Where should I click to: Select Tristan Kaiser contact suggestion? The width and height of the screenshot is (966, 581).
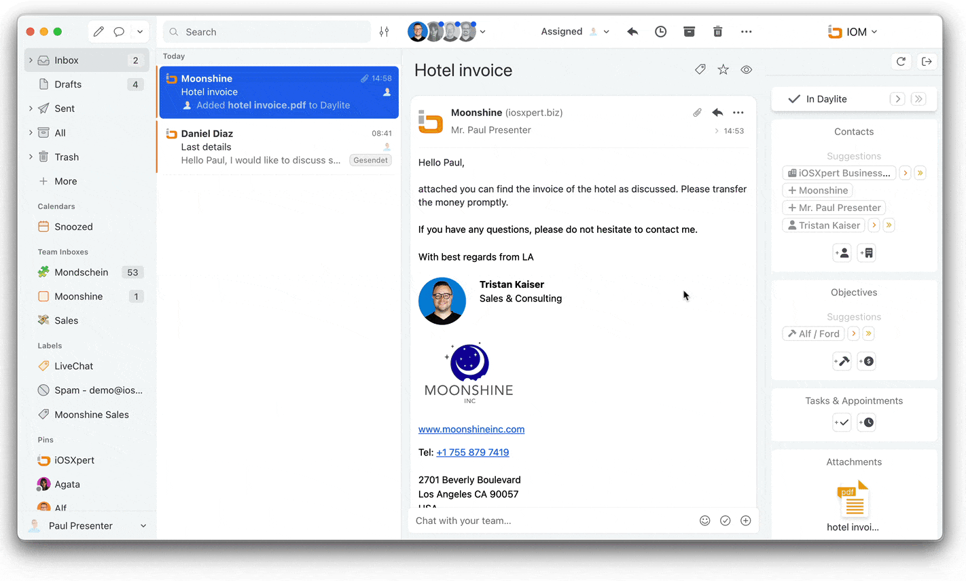point(824,225)
